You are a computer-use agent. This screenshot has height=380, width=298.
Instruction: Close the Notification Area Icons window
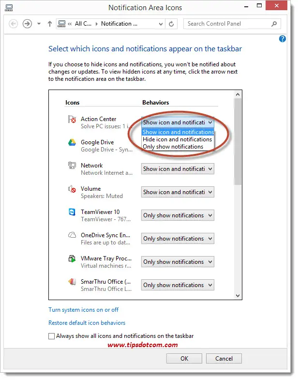click(276, 6)
